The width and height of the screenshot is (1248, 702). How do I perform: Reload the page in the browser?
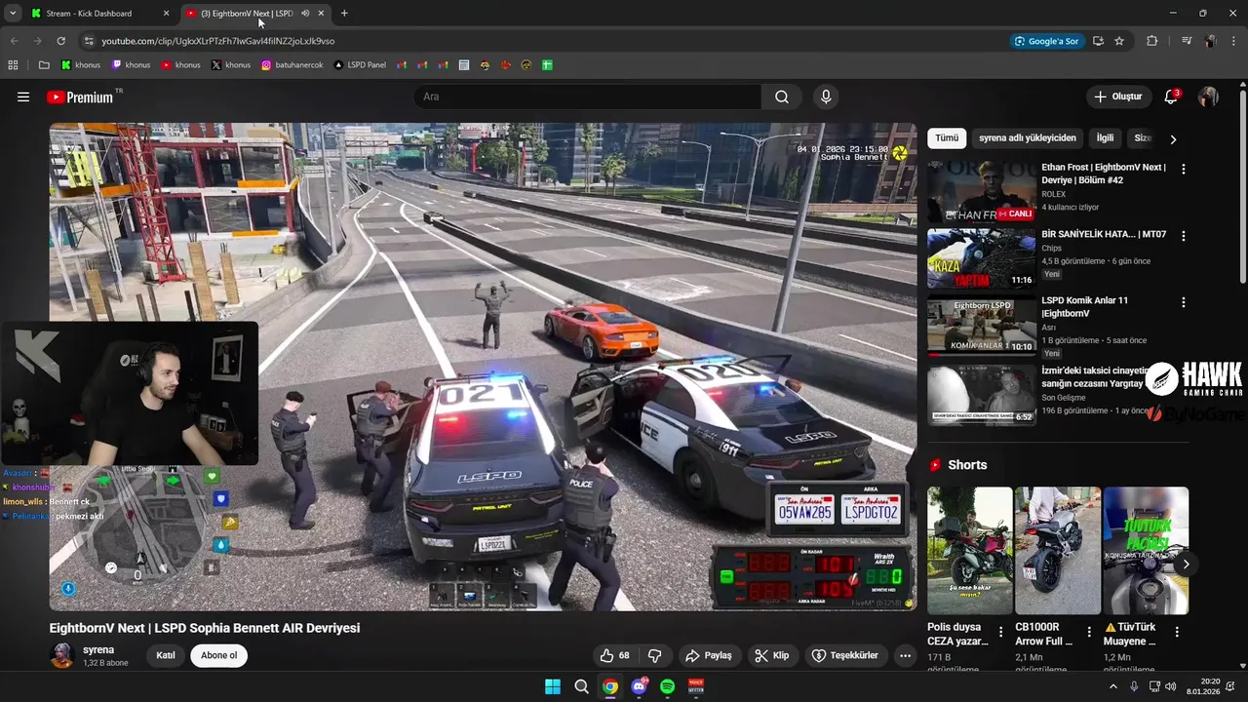[x=60, y=41]
